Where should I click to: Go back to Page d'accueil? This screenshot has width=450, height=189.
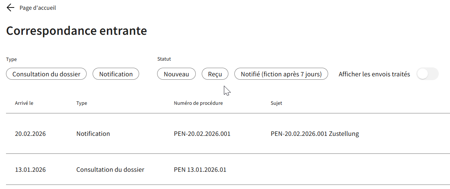pyautogui.click(x=37, y=7)
